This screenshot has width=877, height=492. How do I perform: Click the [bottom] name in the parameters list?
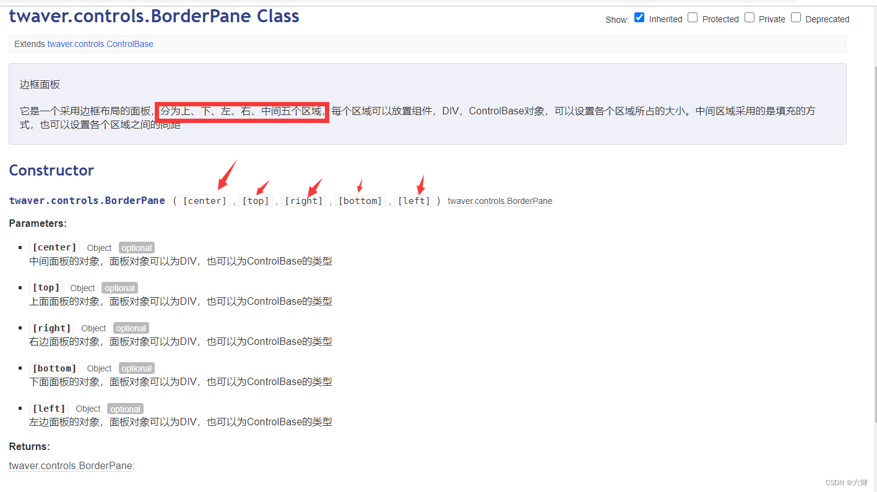pos(54,368)
